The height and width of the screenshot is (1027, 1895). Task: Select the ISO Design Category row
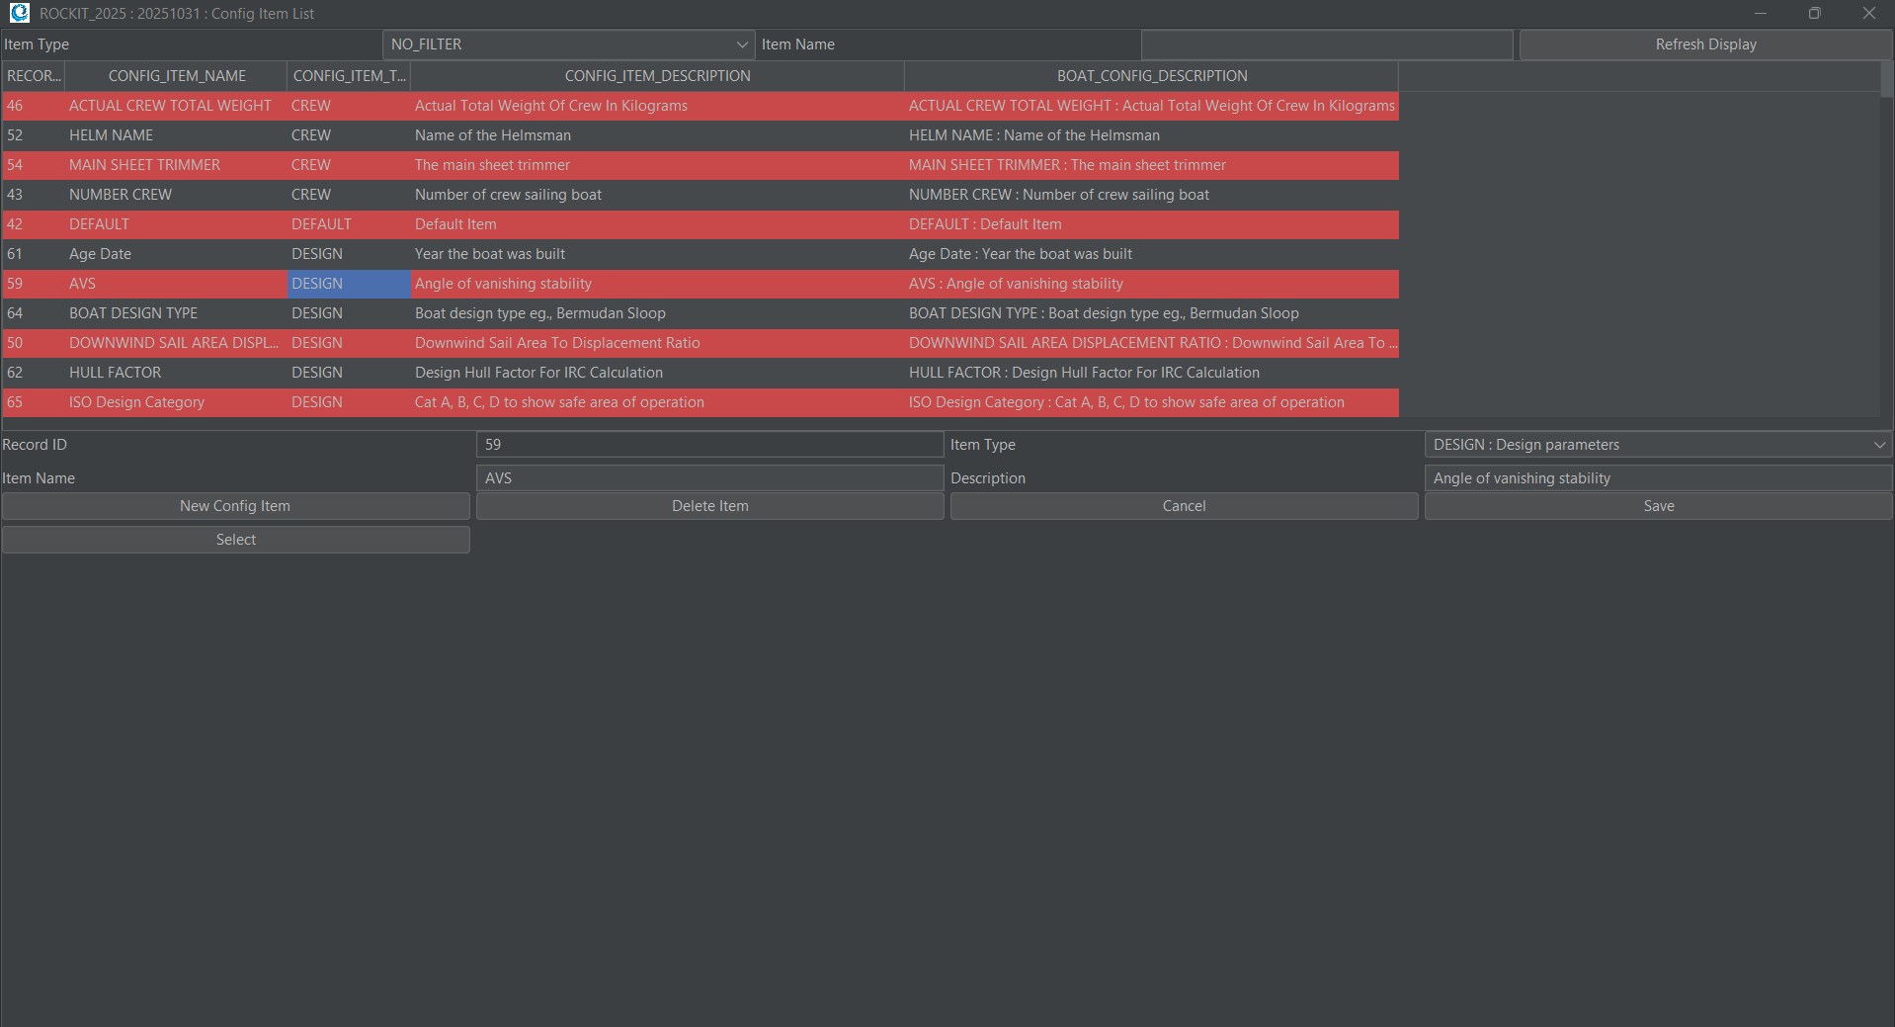136,402
